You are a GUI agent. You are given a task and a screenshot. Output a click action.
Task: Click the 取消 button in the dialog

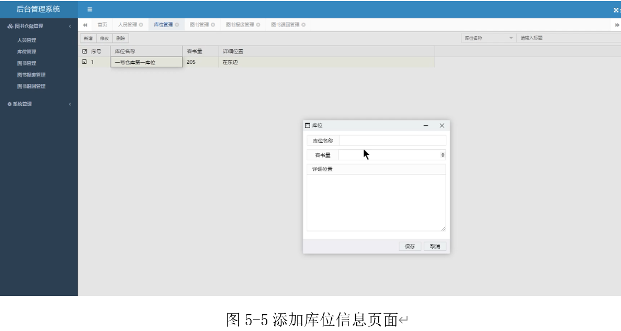coord(435,245)
